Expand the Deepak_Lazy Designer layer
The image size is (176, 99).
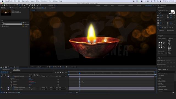coord(7,87)
